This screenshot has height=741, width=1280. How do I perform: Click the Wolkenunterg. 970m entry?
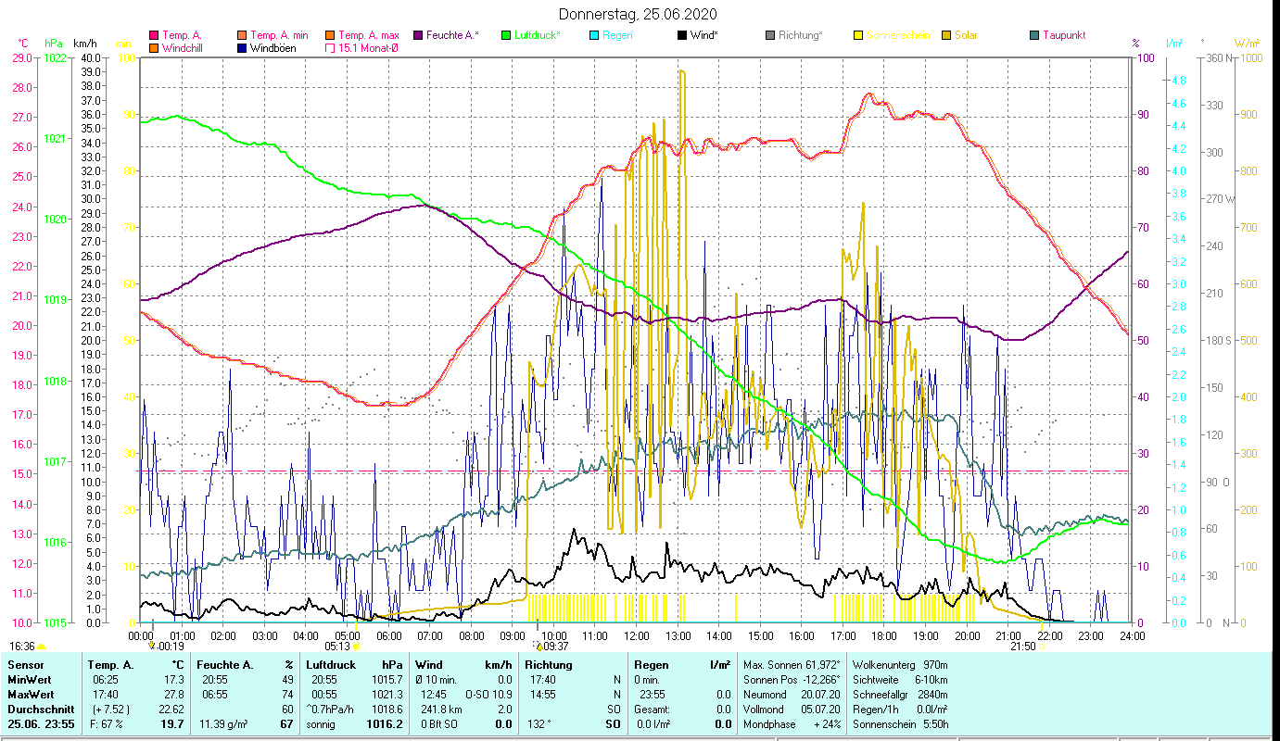899,665
